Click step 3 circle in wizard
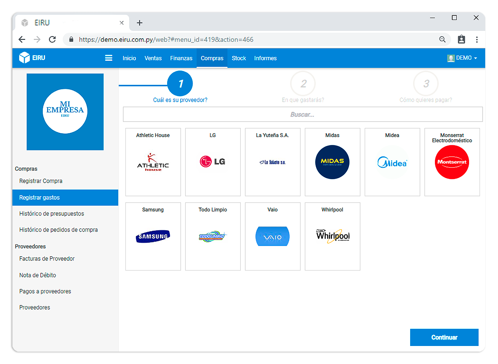498x364 pixels. pyautogui.click(x=426, y=84)
